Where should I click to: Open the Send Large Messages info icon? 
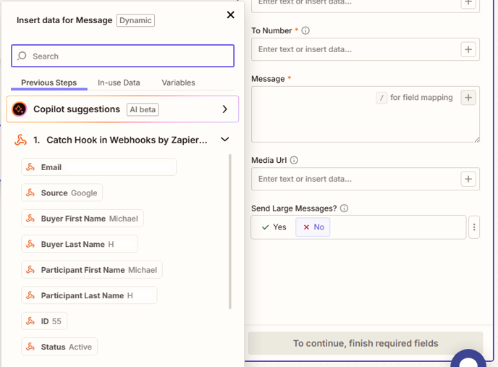(x=344, y=208)
